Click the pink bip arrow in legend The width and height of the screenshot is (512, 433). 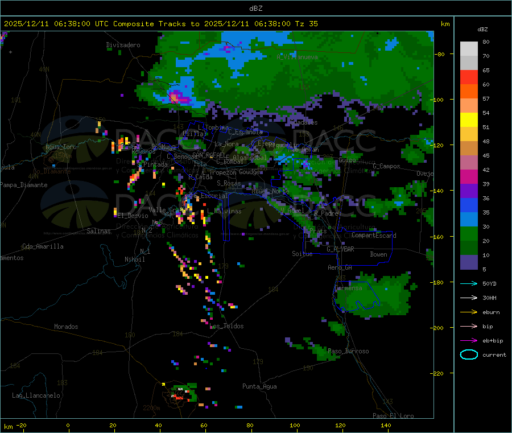[x=469, y=326]
